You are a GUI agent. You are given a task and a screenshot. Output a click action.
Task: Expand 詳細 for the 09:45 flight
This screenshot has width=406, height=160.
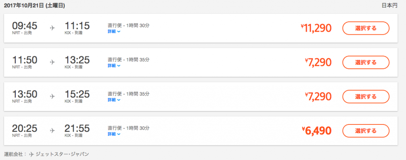[x=114, y=32]
